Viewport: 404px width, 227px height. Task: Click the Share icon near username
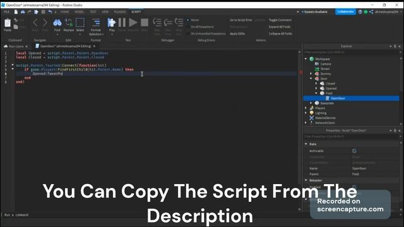coord(371,12)
